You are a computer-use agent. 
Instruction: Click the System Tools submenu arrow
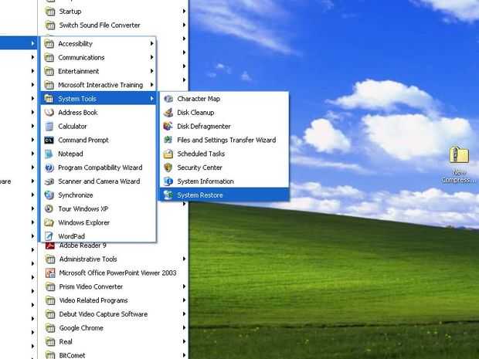click(151, 99)
